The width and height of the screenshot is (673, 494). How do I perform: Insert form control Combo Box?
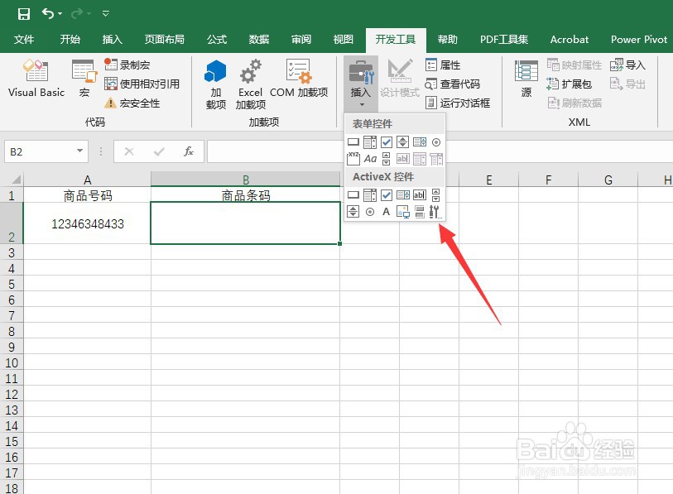point(369,142)
